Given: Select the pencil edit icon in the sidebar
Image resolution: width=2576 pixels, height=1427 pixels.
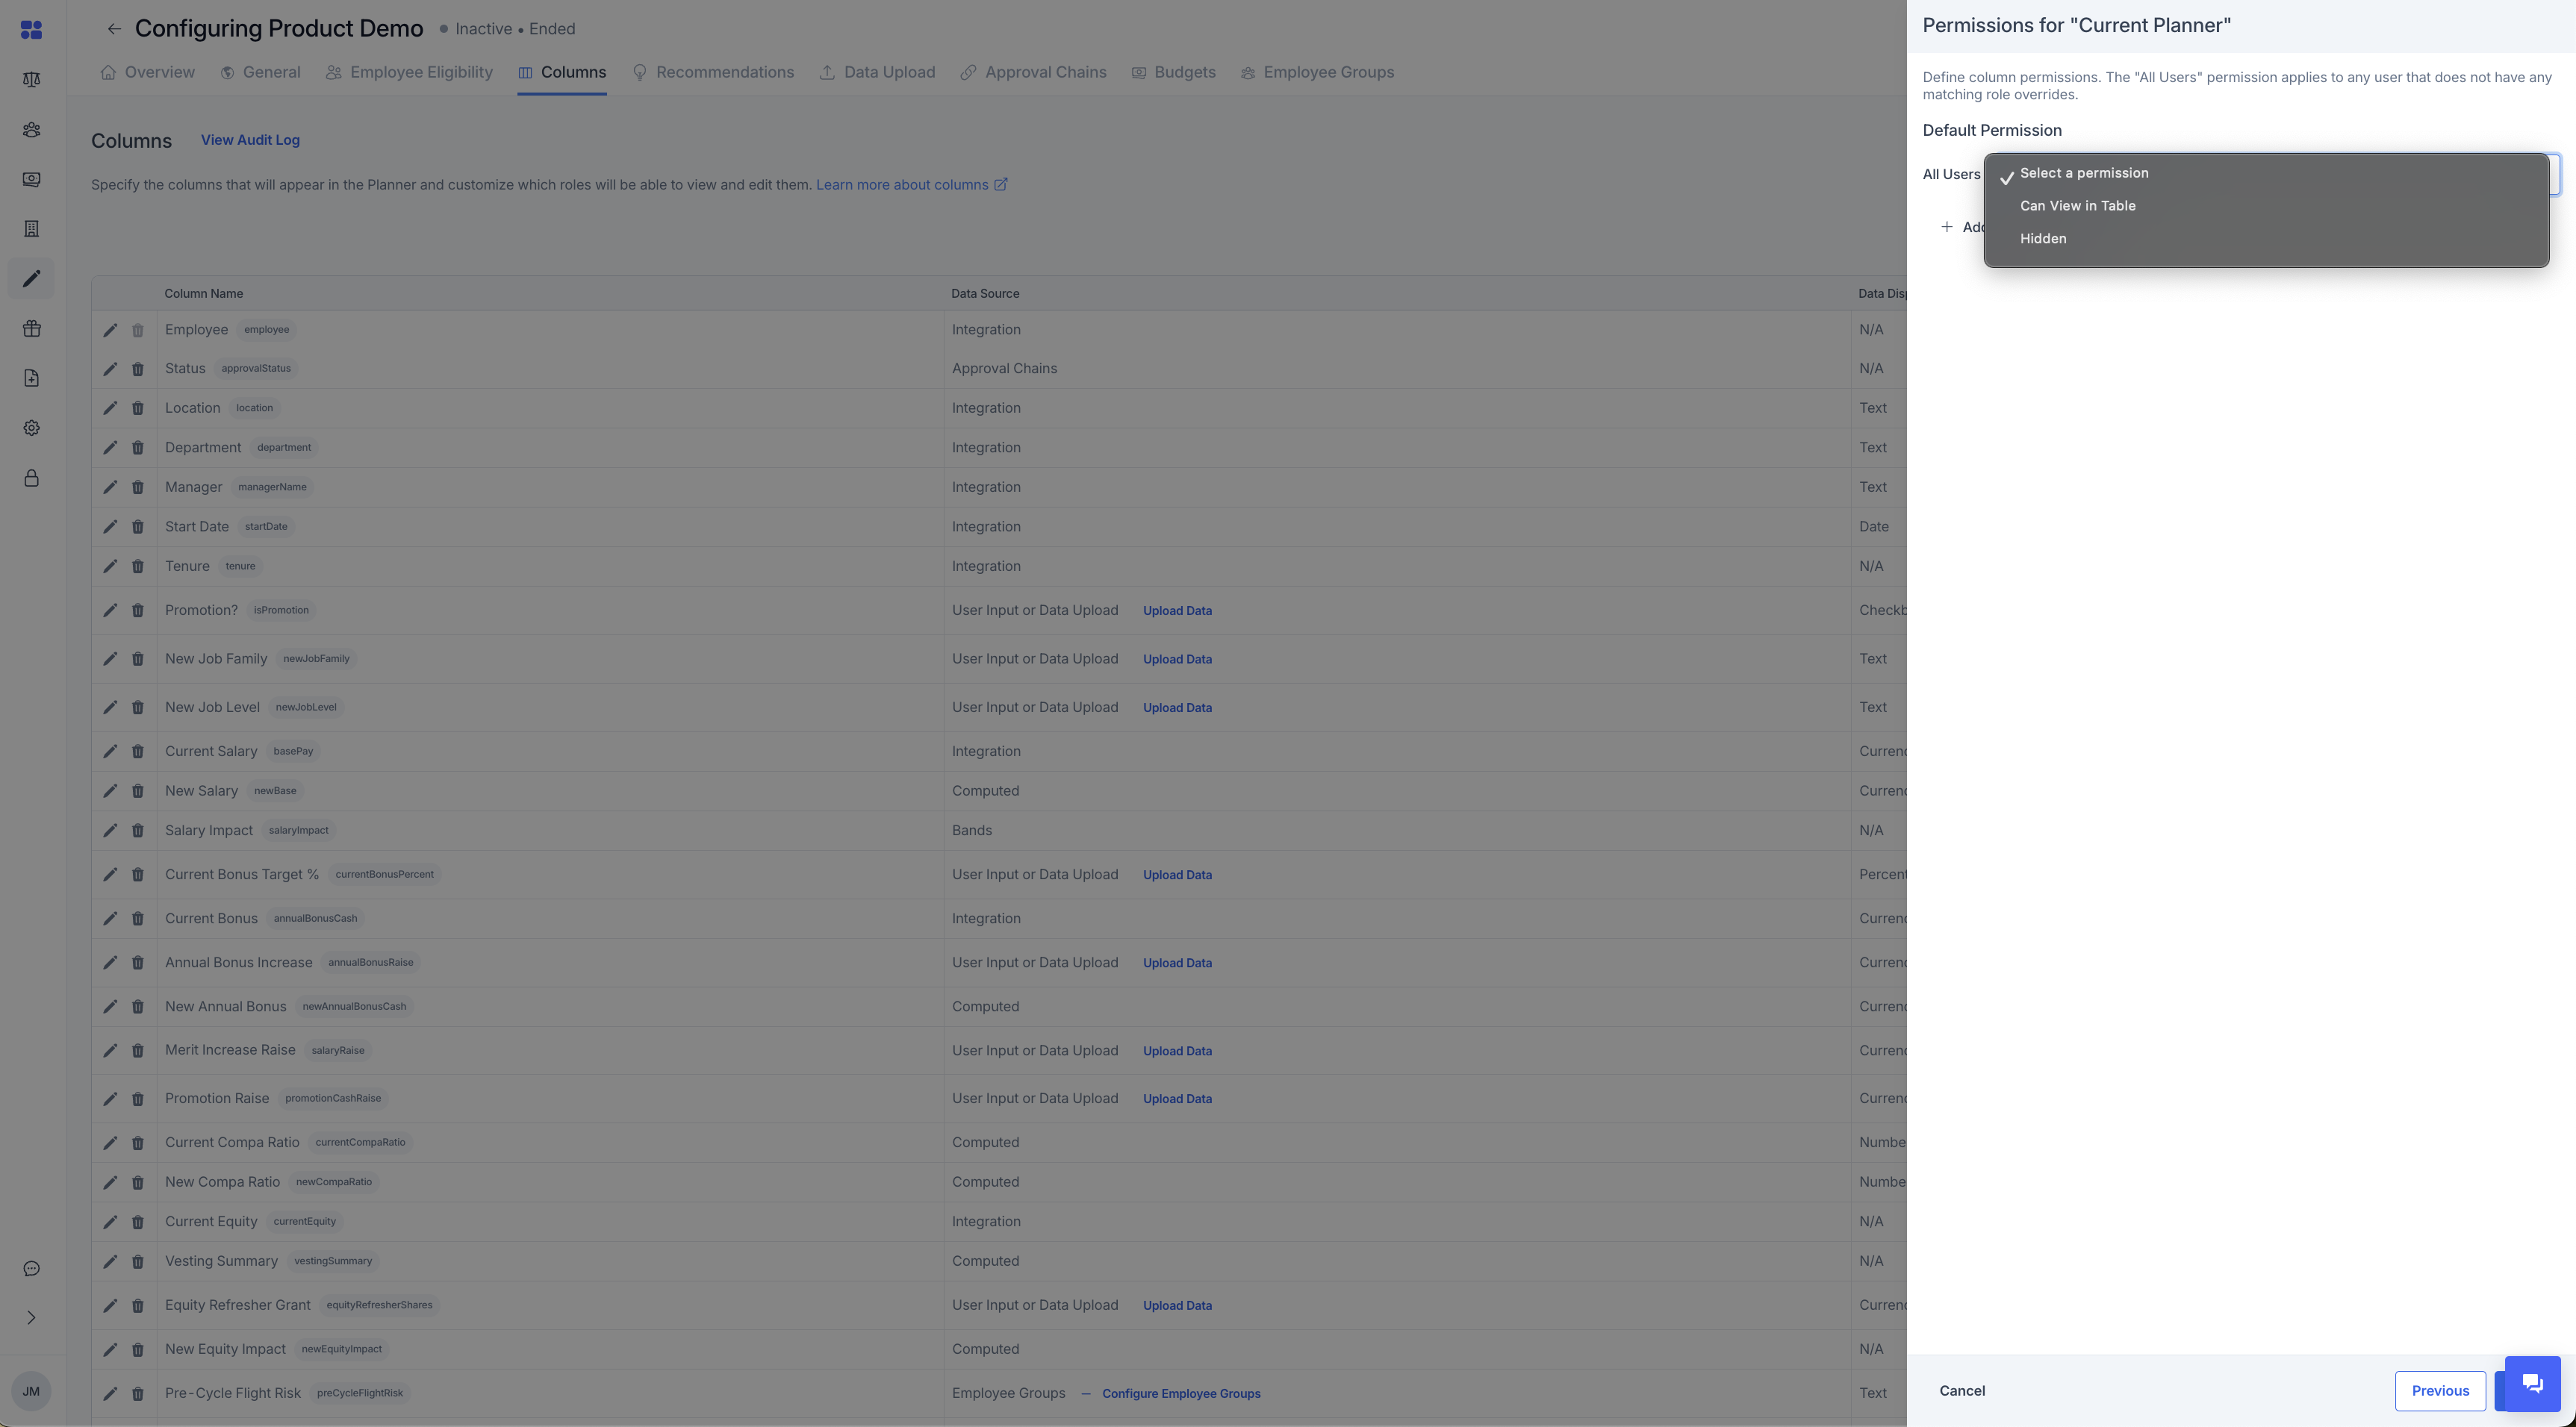Looking at the screenshot, I should coord(30,278).
